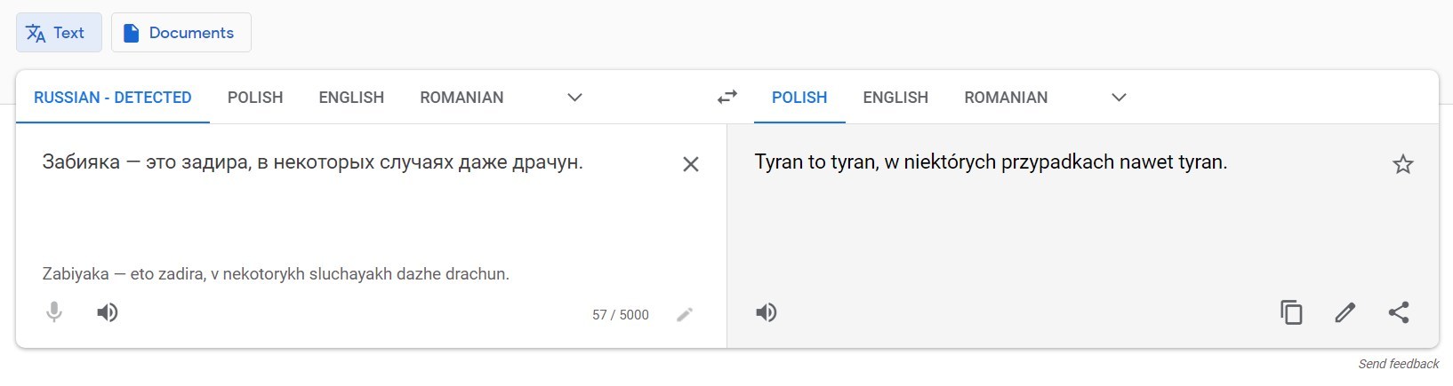Suggest an edit to the translation
The image size is (1453, 386).
point(1345,312)
